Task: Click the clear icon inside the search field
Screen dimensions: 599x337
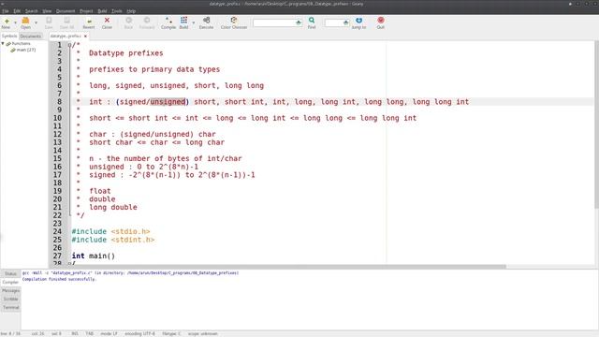Action: 299,22
